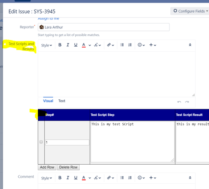The height and width of the screenshot is (189, 209).
Task: Click the Configure Fields gear icon
Action: click(x=175, y=11)
